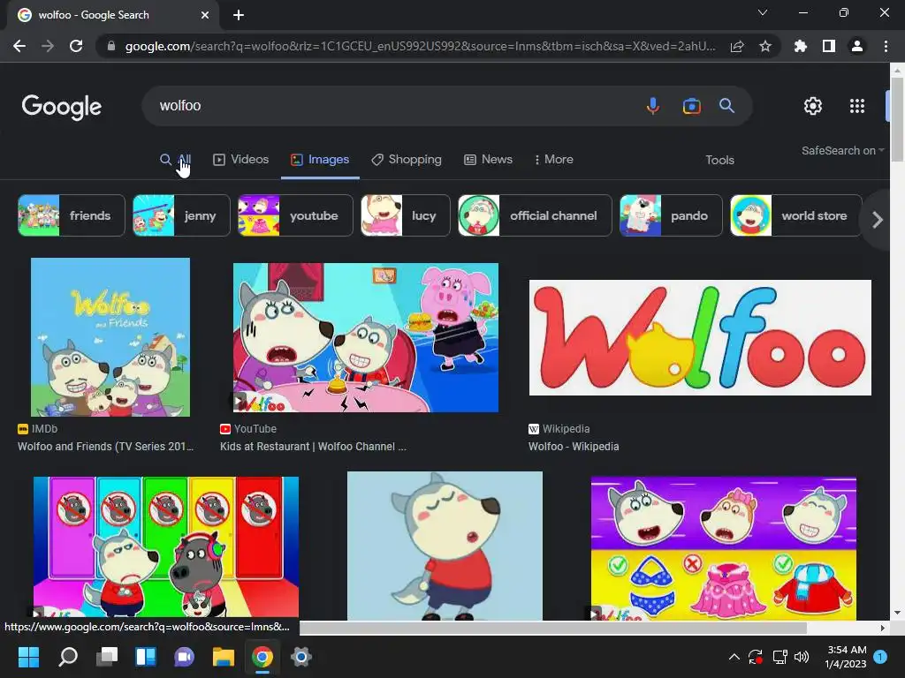The image size is (905, 678).
Task: Switch to the News tab
Action: [488, 159]
